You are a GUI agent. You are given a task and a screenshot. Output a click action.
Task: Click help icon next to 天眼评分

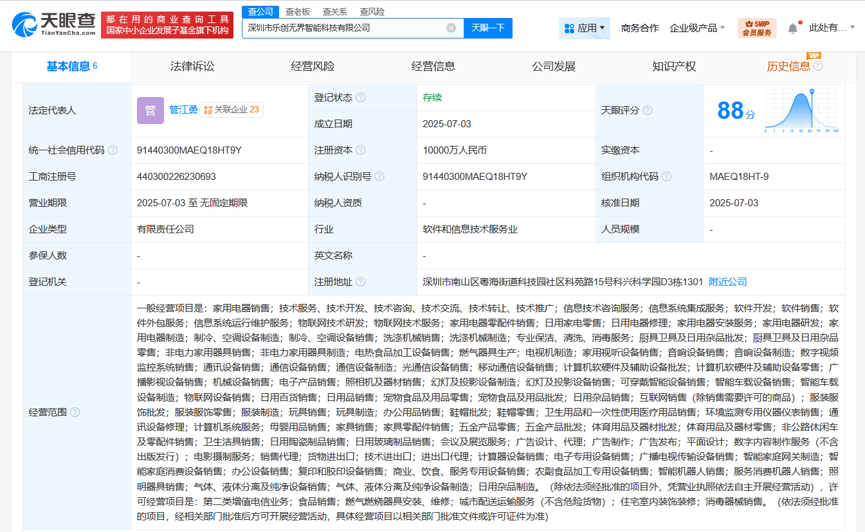(x=647, y=111)
